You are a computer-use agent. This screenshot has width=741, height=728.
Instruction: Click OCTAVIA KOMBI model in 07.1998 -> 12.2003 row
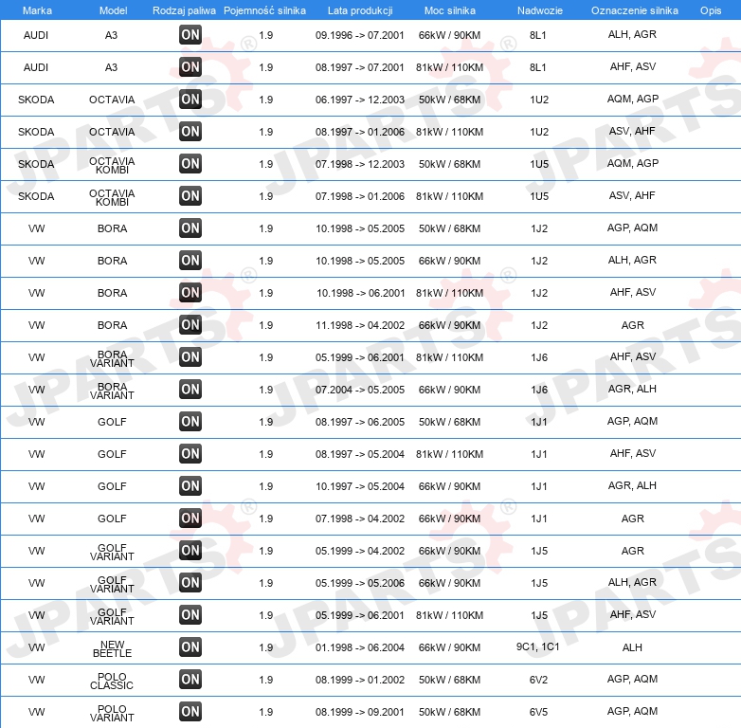coord(112,166)
